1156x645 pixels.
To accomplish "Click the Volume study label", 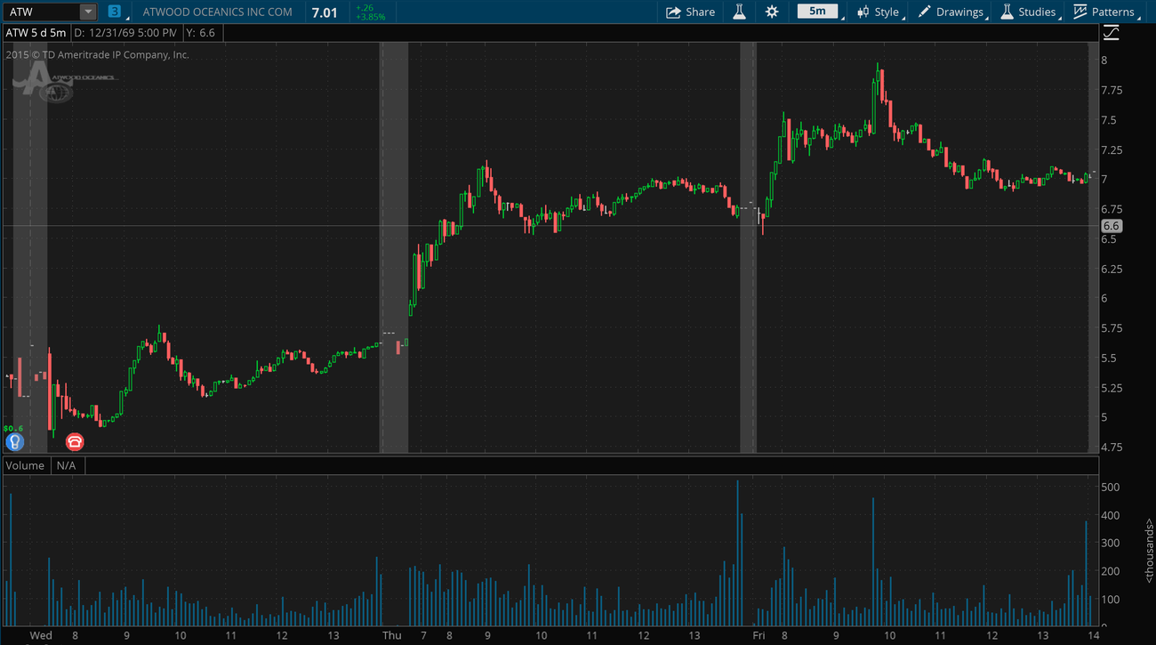I will click(25, 465).
